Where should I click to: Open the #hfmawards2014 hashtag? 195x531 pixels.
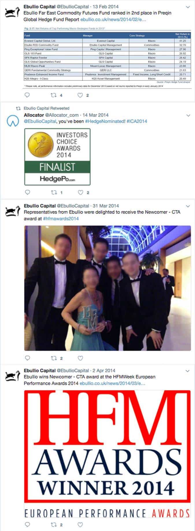point(61,218)
